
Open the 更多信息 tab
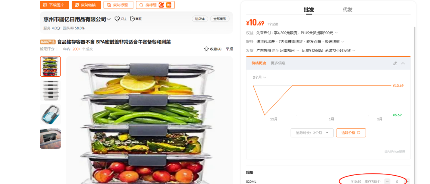[x=278, y=63]
